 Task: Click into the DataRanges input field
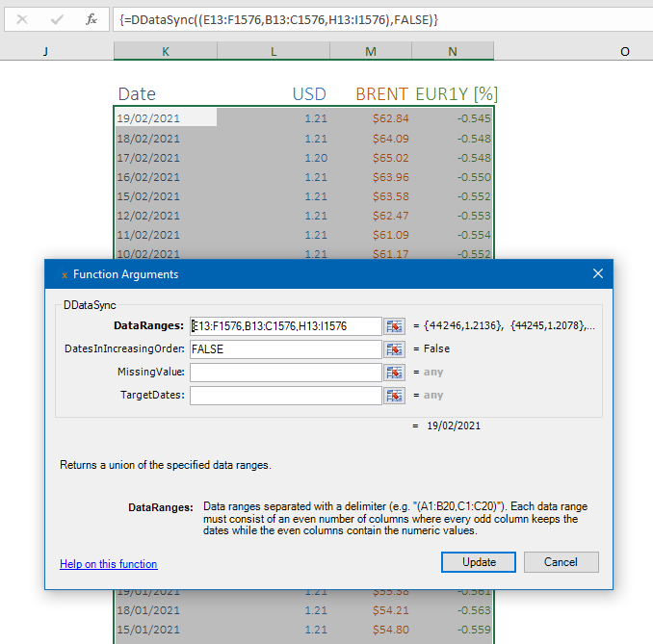(286, 326)
